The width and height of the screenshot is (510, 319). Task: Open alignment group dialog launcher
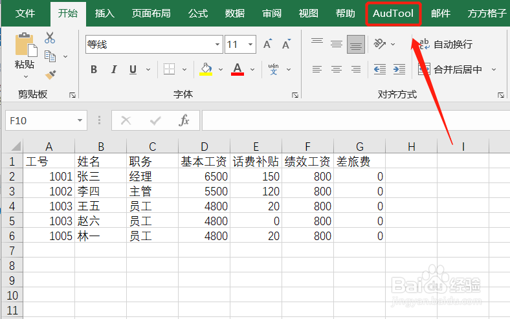501,95
